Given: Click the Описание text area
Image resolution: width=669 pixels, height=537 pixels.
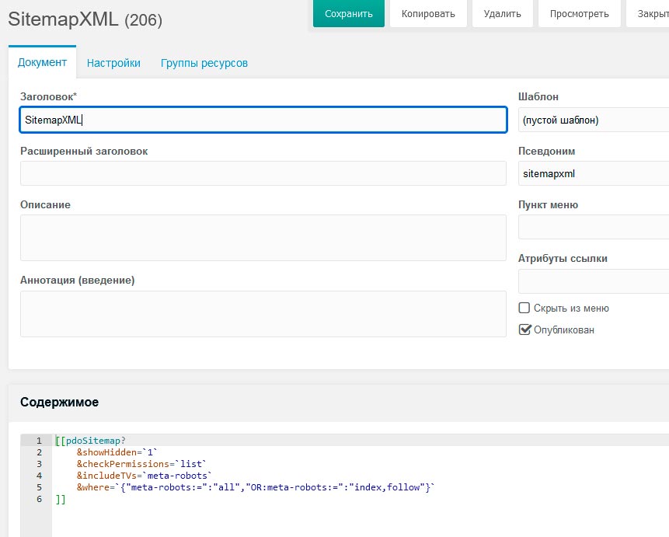Looking at the screenshot, I should click(x=263, y=238).
